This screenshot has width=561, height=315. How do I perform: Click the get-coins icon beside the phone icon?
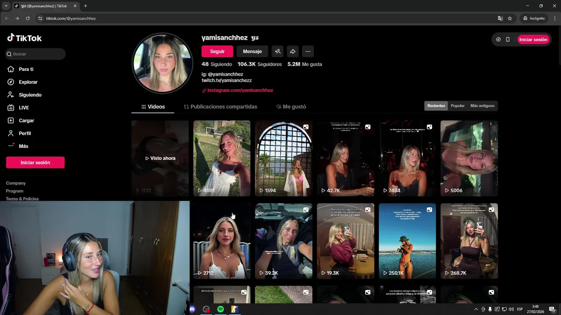tap(498, 39)
